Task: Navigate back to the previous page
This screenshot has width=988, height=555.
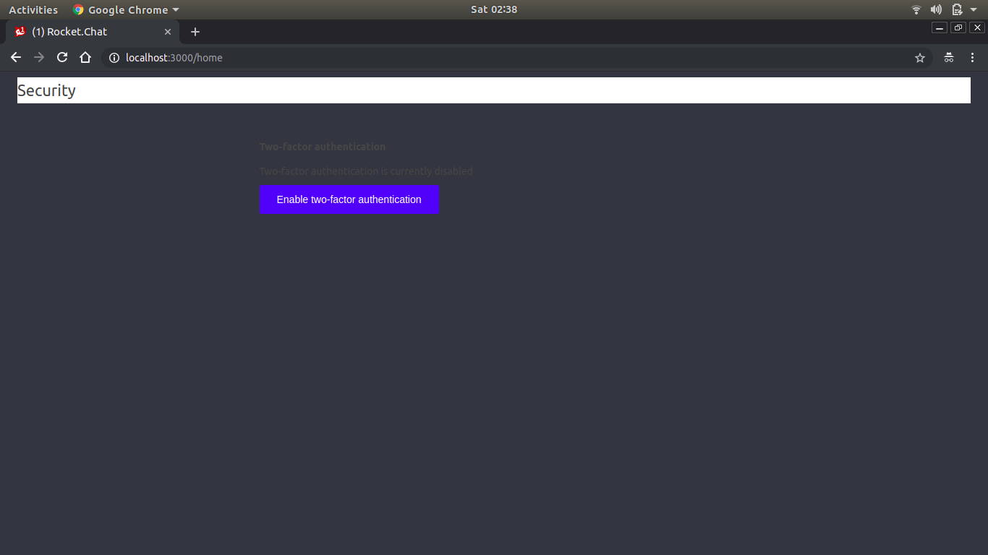Action: 16,57
